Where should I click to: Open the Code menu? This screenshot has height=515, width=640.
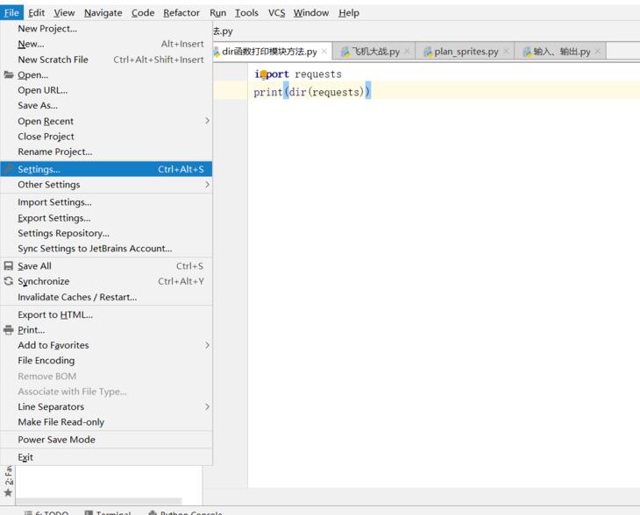(x=143, y=12)
